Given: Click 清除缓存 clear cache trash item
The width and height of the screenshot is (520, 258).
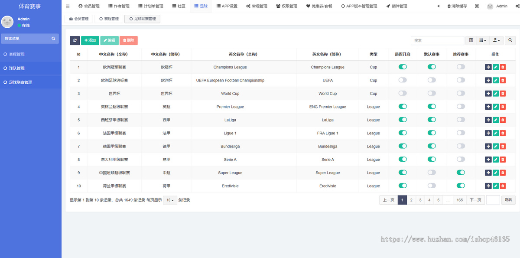Looking at the screenshot, I should click(457, 6).
